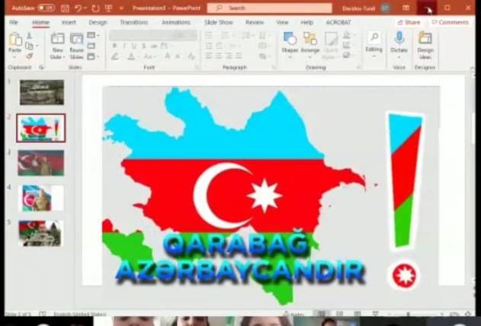Switch to the Insert tab
The width and height of the screenshot is (481, 326).
(x=69, y=22)
